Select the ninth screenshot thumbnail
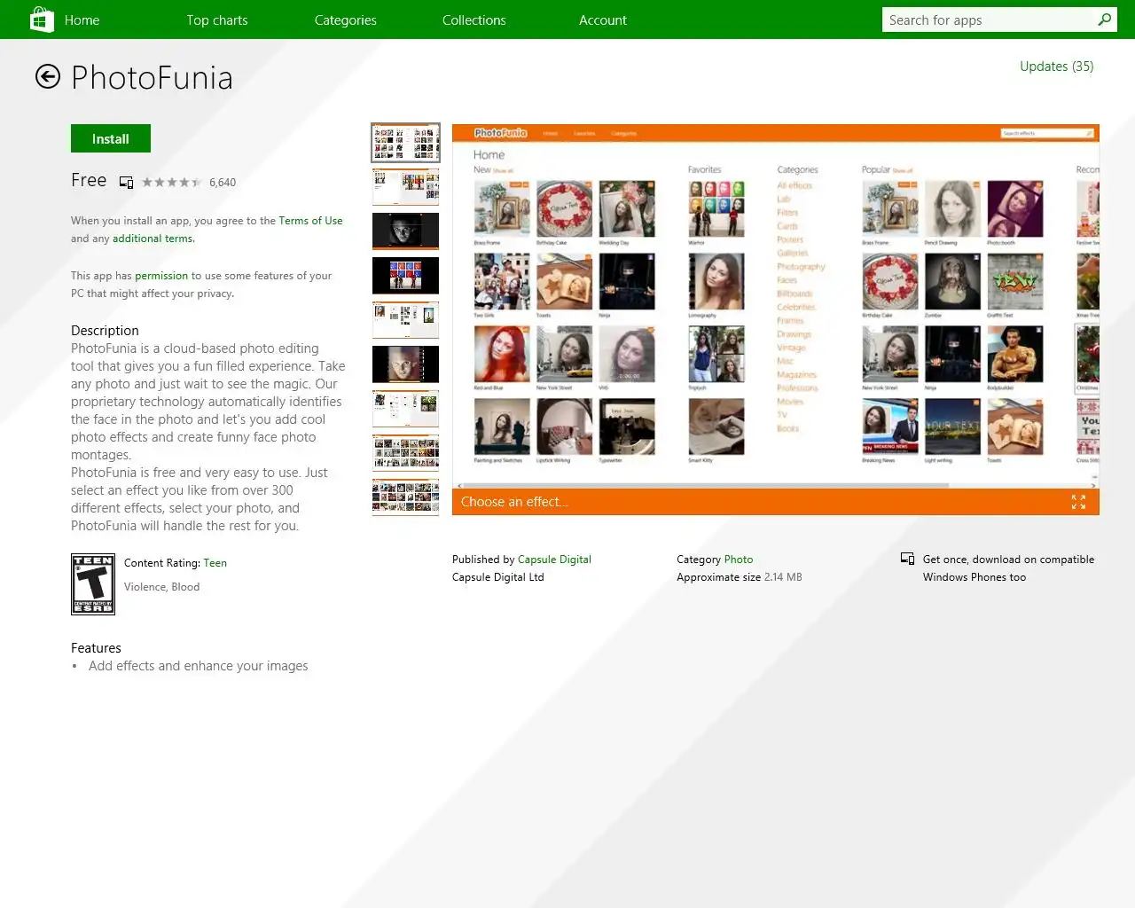 point(405,497)
